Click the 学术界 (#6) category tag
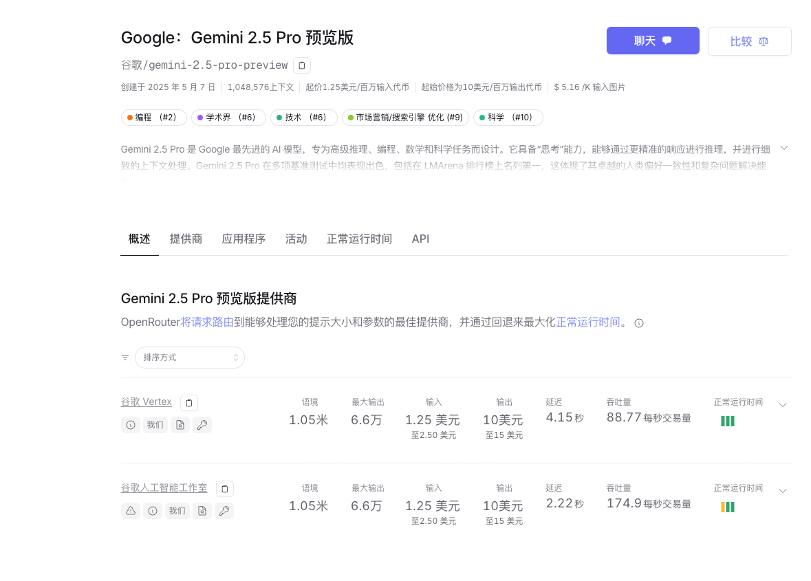 click(x=228, y=118)
